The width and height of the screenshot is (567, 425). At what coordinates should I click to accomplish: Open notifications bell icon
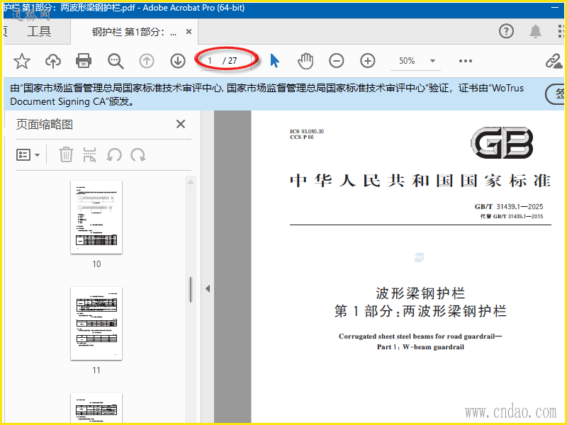pyautogui.click(x=536, y=31)
